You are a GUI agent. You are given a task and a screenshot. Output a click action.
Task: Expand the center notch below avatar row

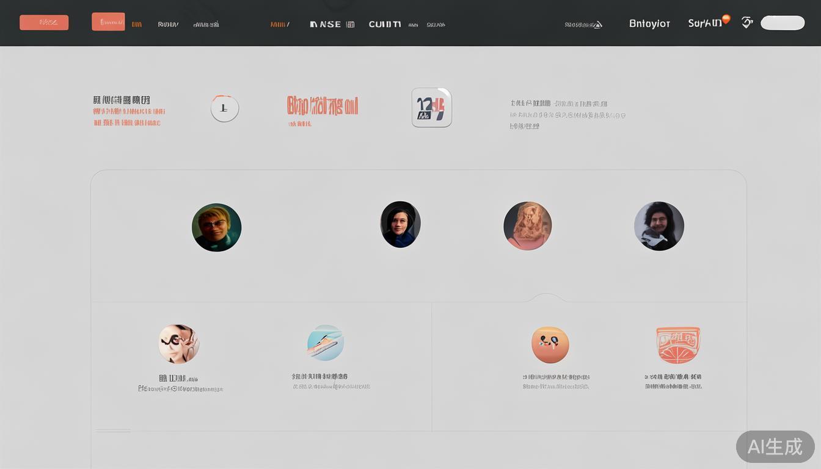point(546,299)
